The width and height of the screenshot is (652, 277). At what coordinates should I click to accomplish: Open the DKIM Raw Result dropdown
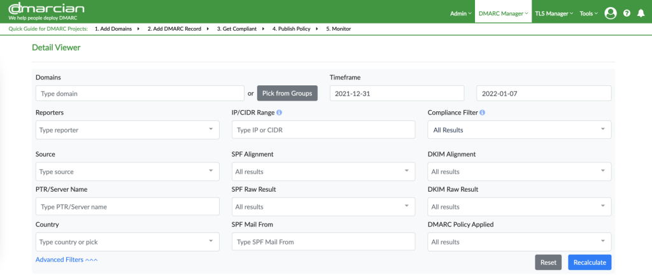tap(520, 207)
